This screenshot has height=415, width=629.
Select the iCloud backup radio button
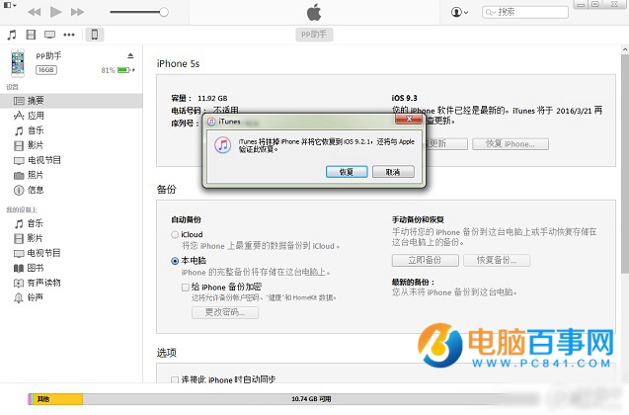click(175, 234)
